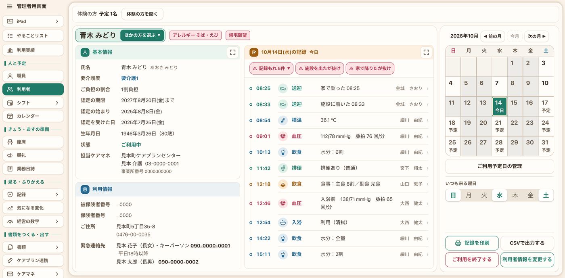Open iPad in the sidebar
This screenshot has width=565, height=278.
(x=33, y=21)
